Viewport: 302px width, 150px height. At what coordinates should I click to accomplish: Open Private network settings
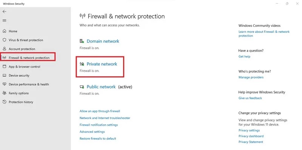(x=102, y=64)
